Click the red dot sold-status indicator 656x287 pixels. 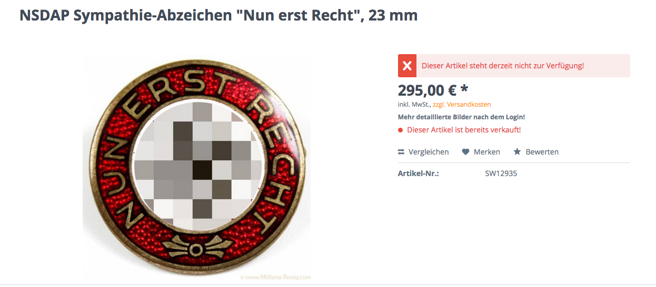[401, 130]
